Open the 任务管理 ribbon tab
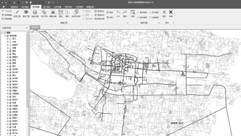Image resolution: width=241 pixels, height=136 pixels. click(79, 7)
